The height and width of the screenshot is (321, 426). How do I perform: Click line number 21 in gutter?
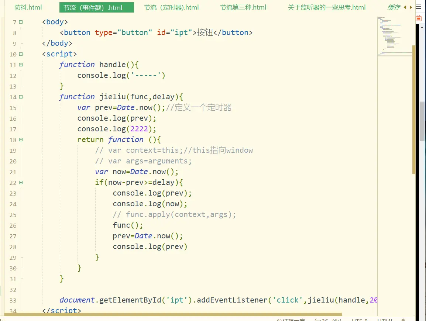pyautogui.click(x=13, y=172)
